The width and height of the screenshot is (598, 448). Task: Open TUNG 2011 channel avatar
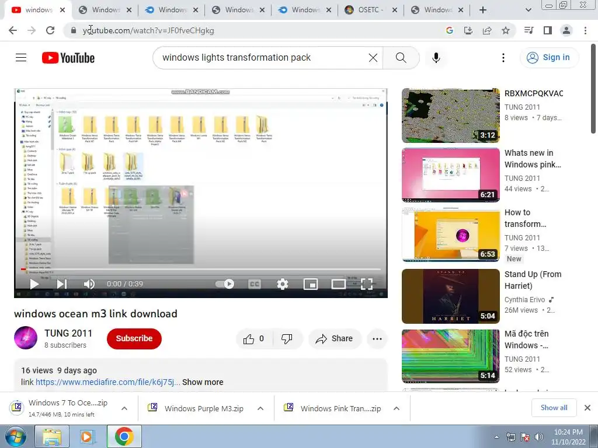pyautogui.click(x=26, y=338)
